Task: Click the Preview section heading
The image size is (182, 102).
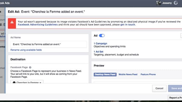Action: [99, 65]
